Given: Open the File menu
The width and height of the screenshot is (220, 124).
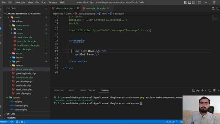Looking at the screenshot, I should 4,2.
